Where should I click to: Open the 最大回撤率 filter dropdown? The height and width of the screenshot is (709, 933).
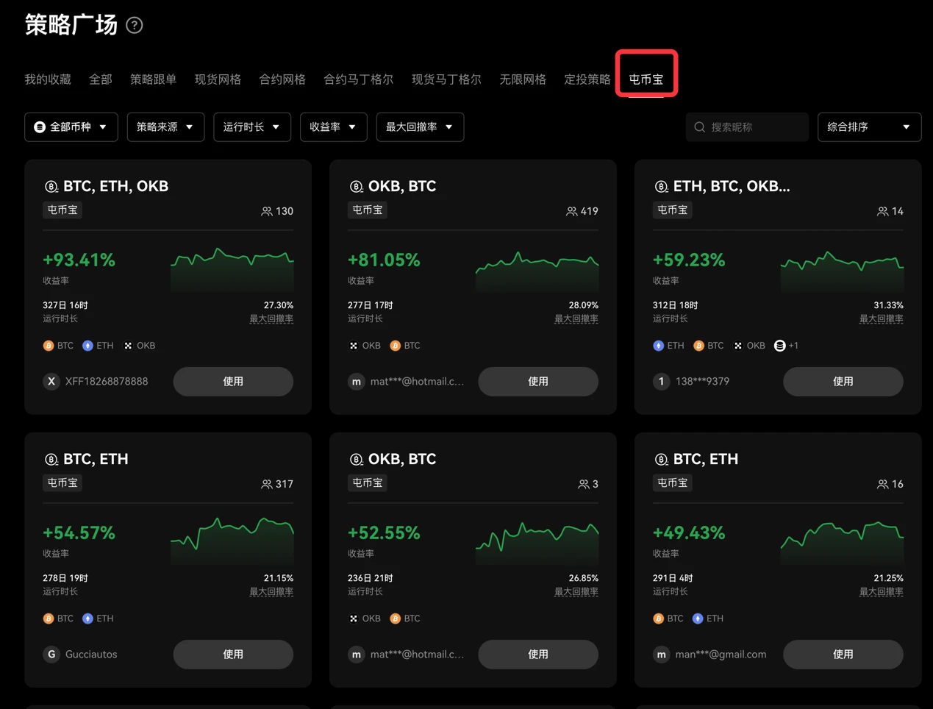point(420,127)
